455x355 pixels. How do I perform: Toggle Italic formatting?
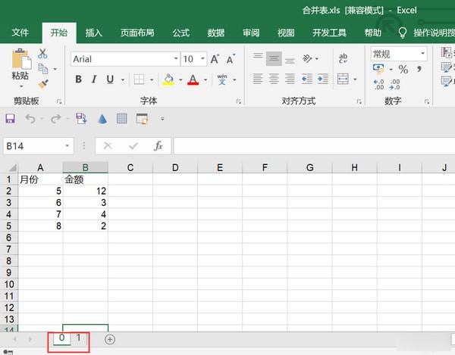95,79
